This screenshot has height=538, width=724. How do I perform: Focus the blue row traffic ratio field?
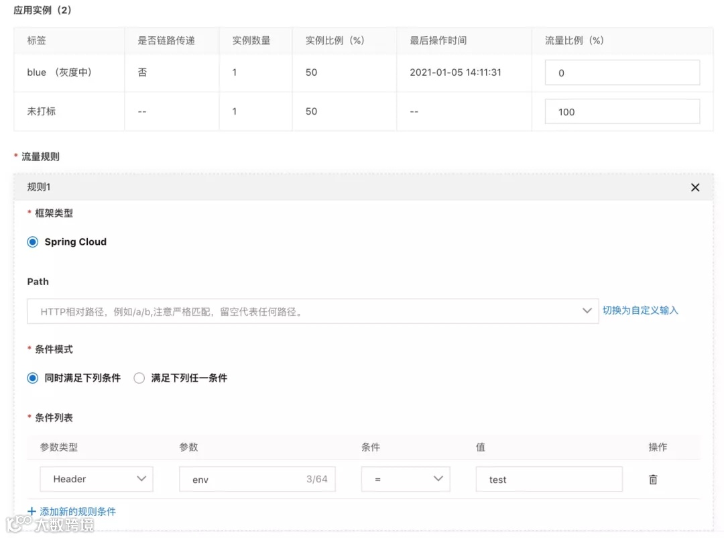pyautogui.click(x=622, y=72)
